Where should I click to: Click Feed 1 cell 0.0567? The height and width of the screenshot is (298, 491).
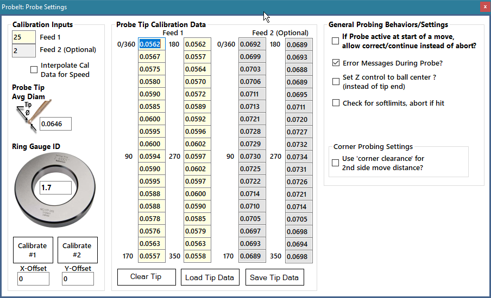(x=152, y=56)
